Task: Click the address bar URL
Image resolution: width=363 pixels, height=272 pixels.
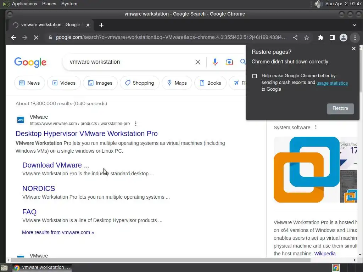Action: click(171, 38)
